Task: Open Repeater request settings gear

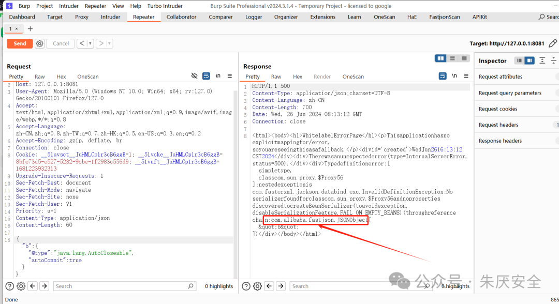Action: [39, 43]
